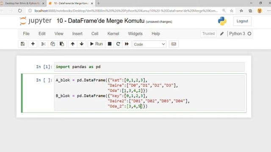This screenshot has height=152, width=271.
Task: Open browser collections icon
Action: pos(250,11)
